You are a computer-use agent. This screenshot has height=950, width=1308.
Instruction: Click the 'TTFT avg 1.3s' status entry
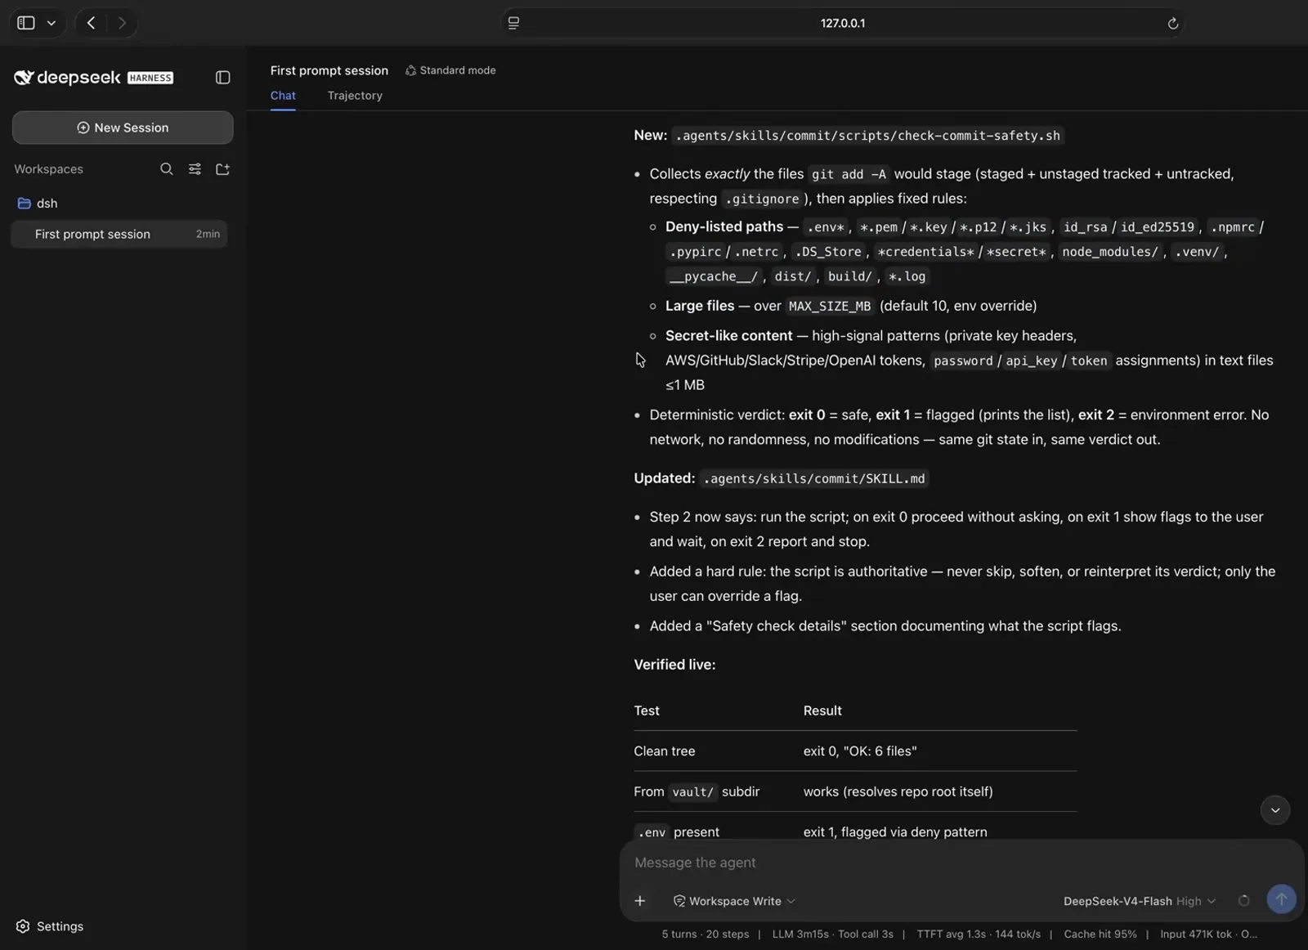(x=951, y=934)
